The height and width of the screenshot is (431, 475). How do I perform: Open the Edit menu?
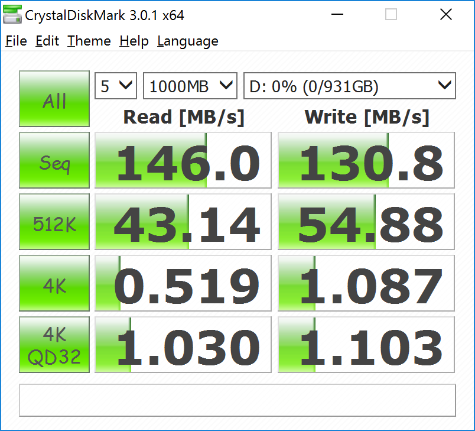47,41
